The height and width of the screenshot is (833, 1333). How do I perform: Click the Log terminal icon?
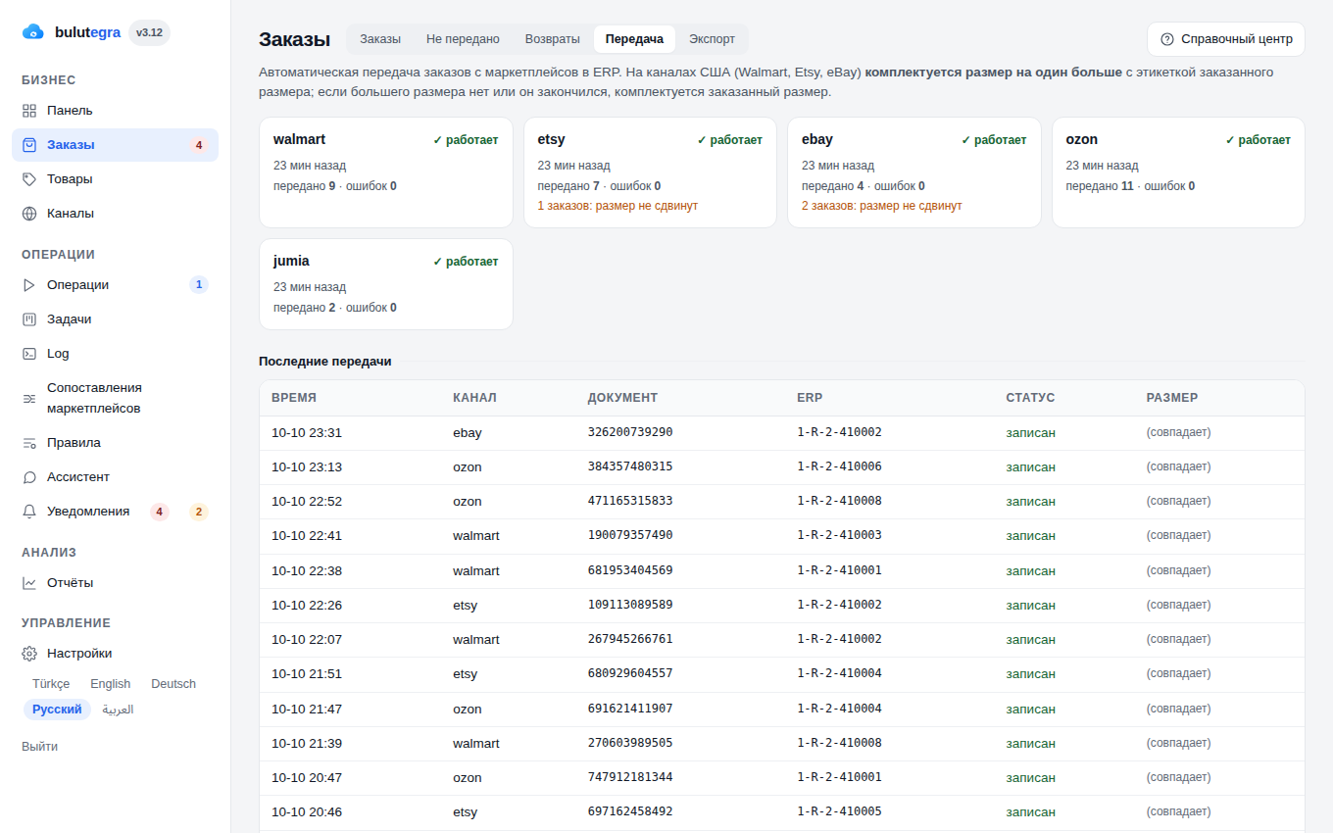[x=29, y=354]
